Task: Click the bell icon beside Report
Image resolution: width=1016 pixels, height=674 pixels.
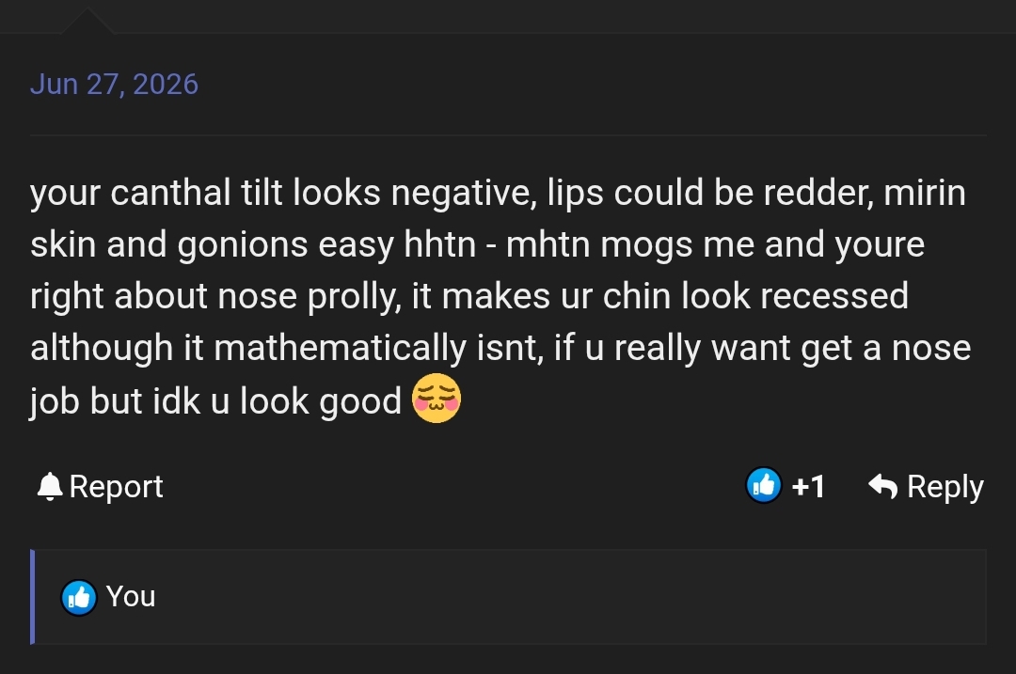Action: [x=49, y=486]
